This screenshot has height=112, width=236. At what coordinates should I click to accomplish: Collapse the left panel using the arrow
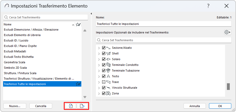click(x=91, y=14)
